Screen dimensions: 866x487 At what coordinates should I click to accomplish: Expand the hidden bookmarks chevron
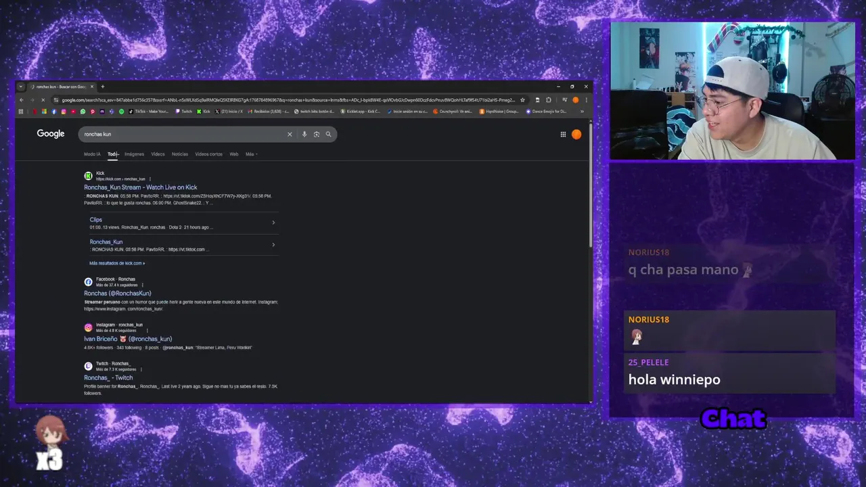(582, 112)
